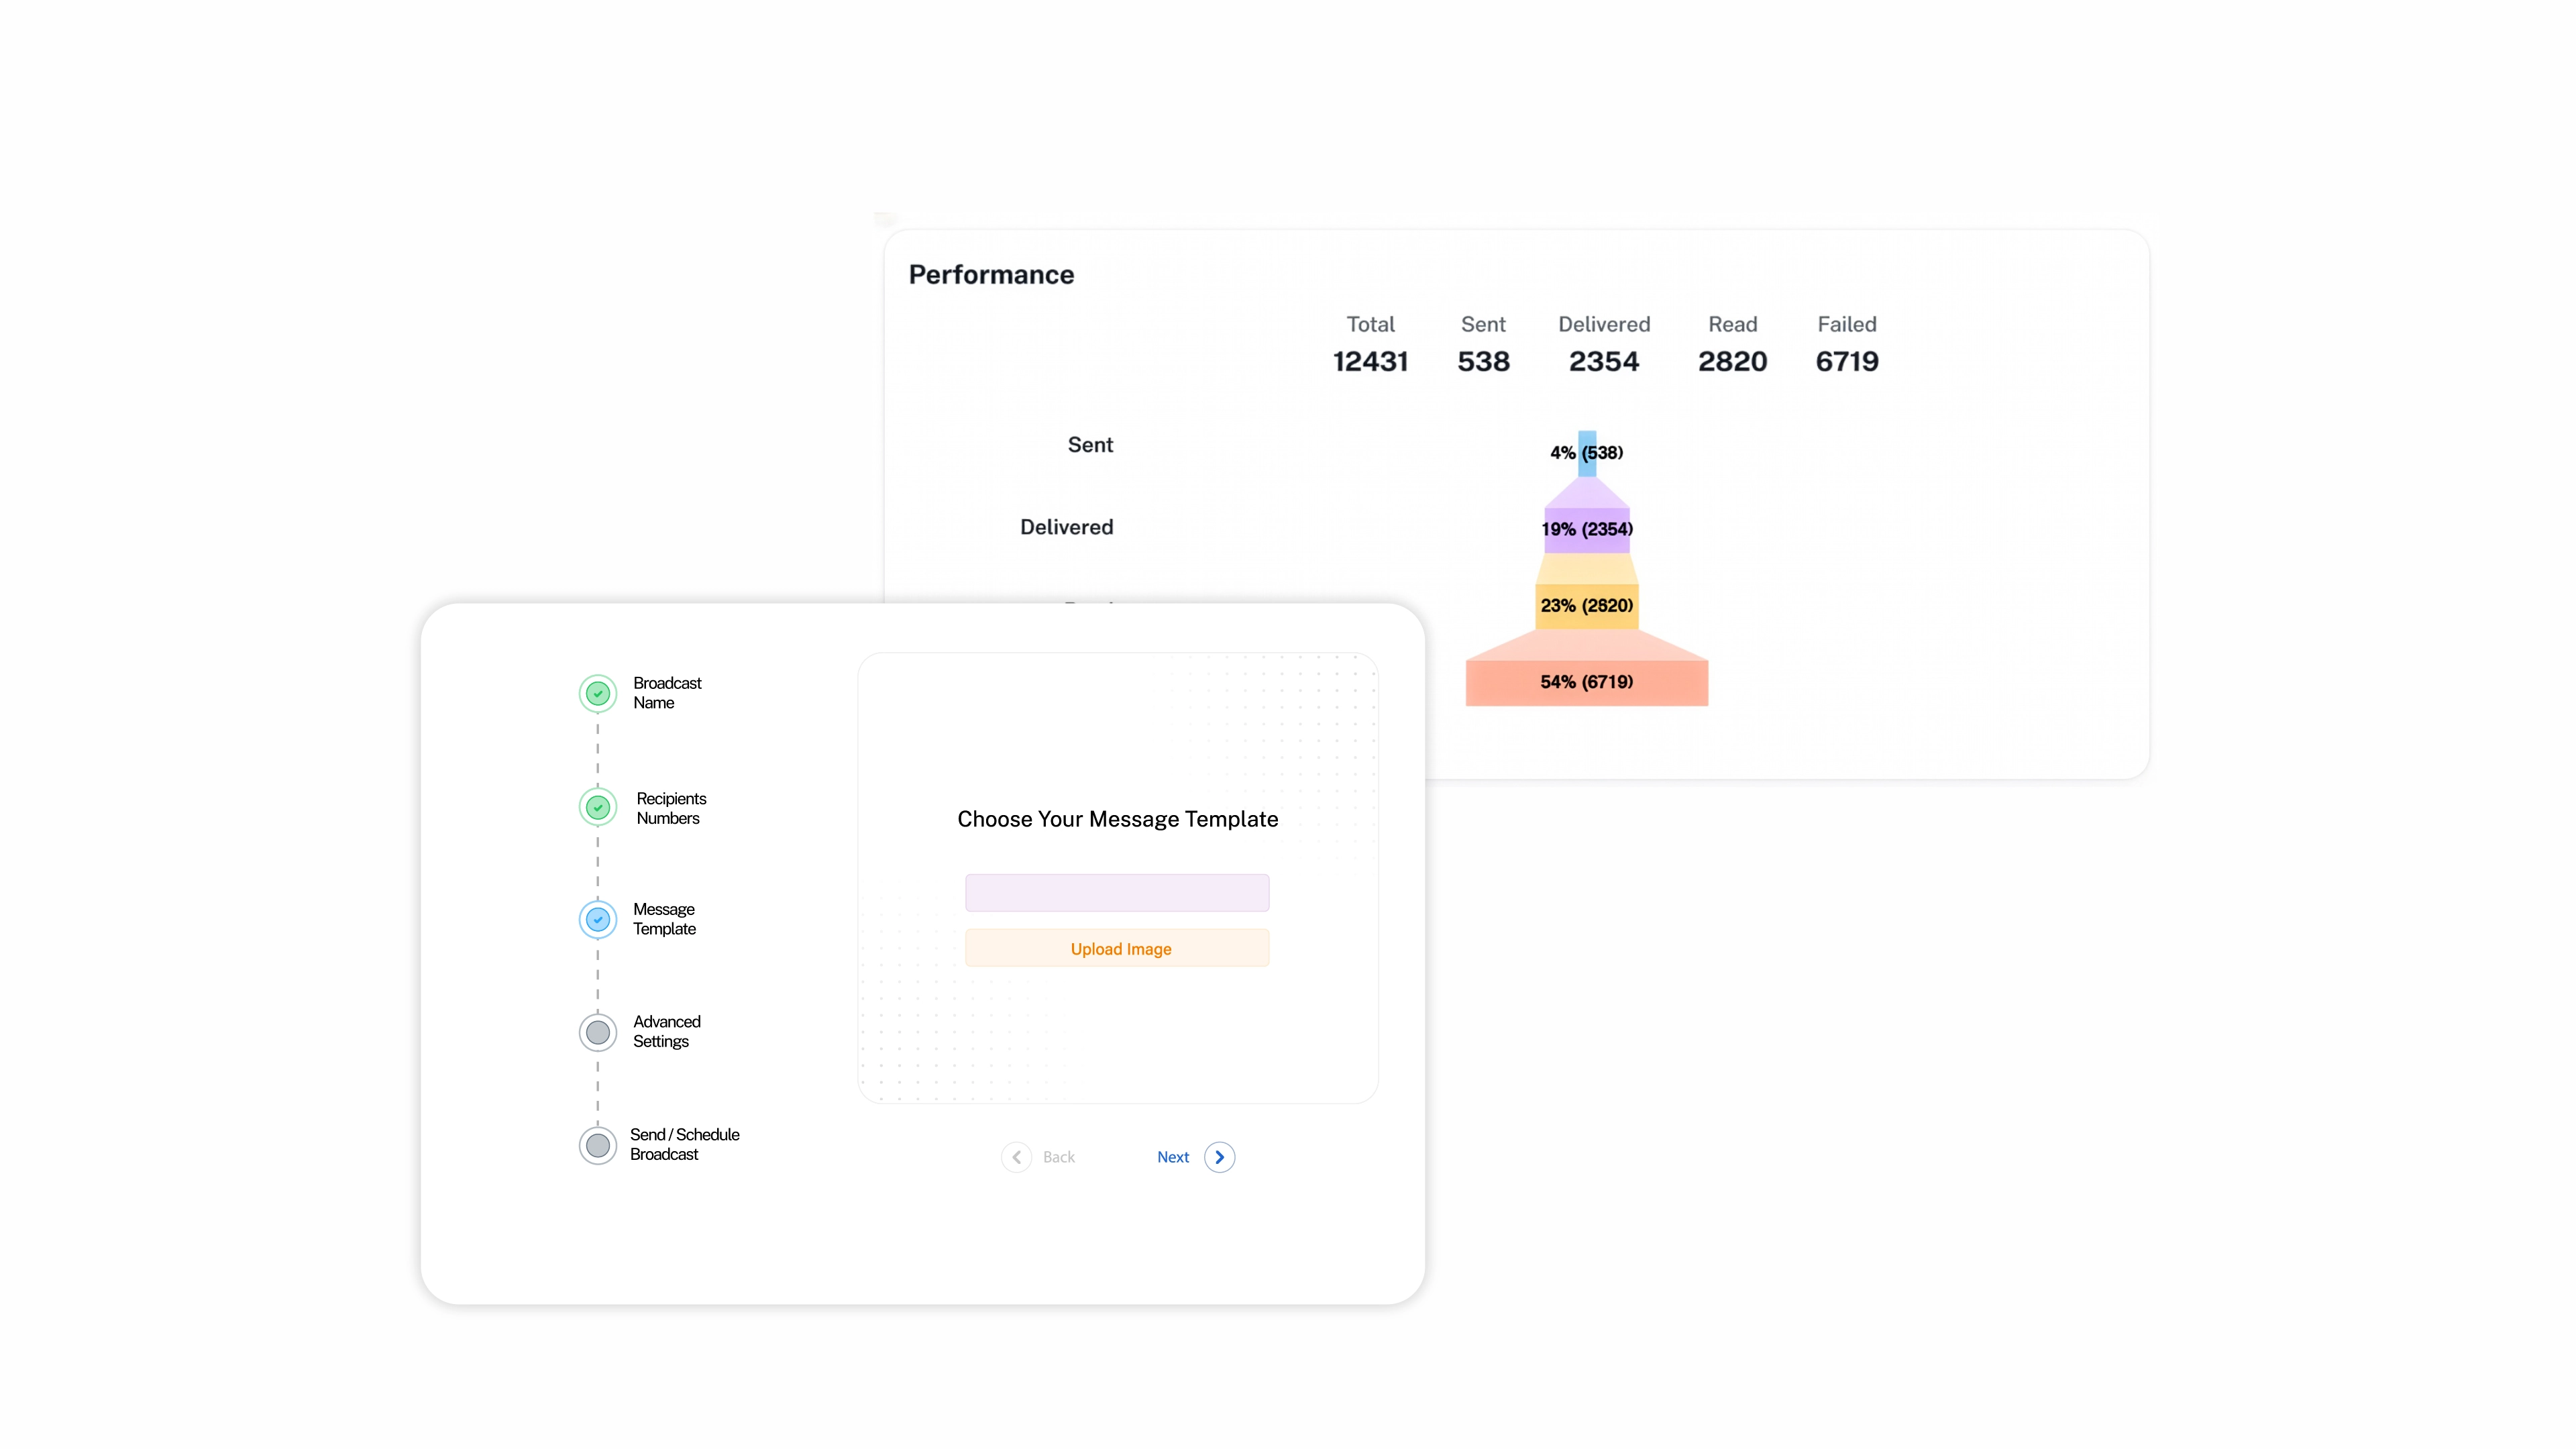This screenshot has height=1449, width=2576.
Task: Click the Read value 2820
Action: (x=1732, y=361)
